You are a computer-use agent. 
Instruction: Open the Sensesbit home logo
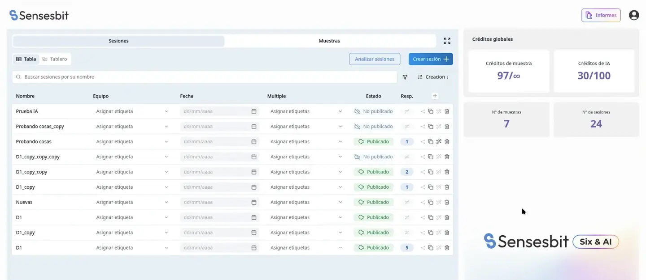point(39,15)
